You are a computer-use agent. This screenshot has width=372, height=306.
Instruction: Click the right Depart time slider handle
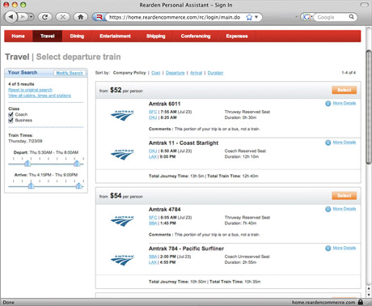(77, 164)
